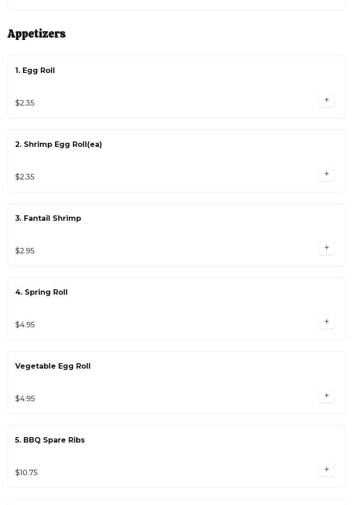Click the $2.95 Fantail Shrimp price
This screenshot has width=353, height=505.
click(x=25, y=251)
